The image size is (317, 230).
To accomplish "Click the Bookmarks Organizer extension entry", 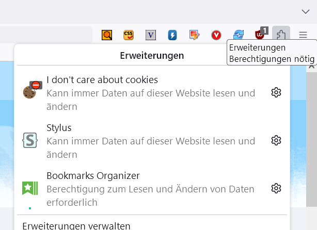I will coord(150,188).
